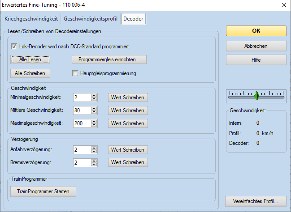Screen dimensions: 291x212
Task: Write the Minimalgeschwindigkeit value to decoder
Action: (128, 98)
